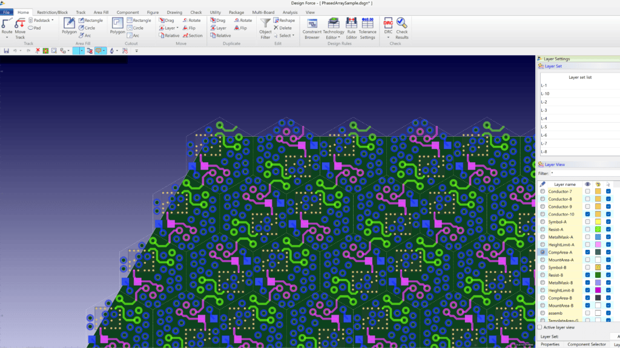Open the Object Filter
The image size is (620, 348).
[x=265, y=28]
